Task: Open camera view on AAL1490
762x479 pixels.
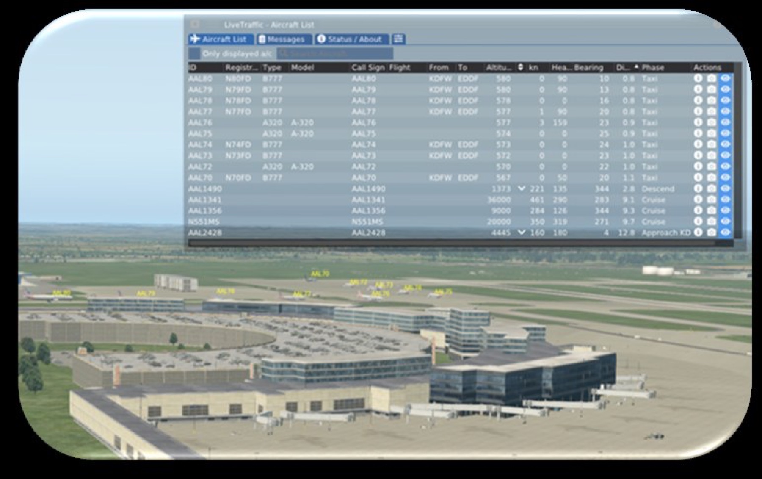Action: (x=712, y=188)
